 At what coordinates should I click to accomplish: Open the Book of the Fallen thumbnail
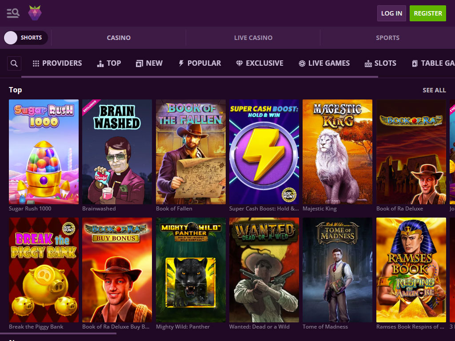[191, 152]
